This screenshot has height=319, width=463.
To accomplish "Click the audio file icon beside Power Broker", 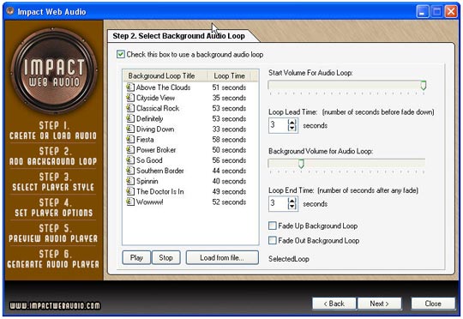I will [x=130, y=150].
